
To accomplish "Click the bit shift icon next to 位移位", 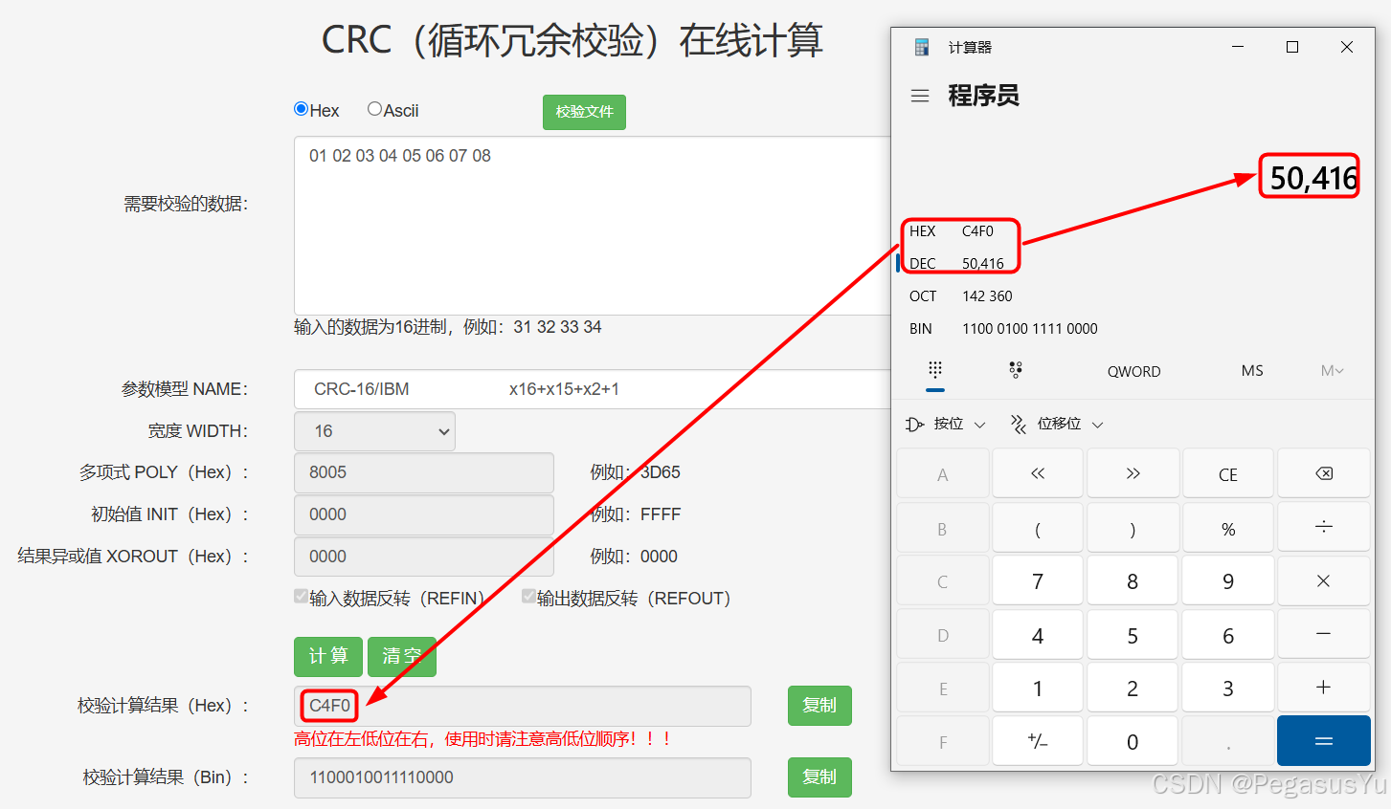I will (x=1019, y=424).
